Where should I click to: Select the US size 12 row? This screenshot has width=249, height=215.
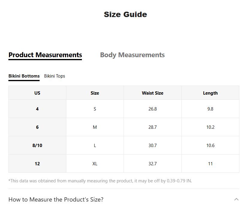coord(37,164)
